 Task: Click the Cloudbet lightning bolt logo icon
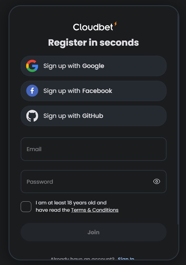tap(115, 23)
